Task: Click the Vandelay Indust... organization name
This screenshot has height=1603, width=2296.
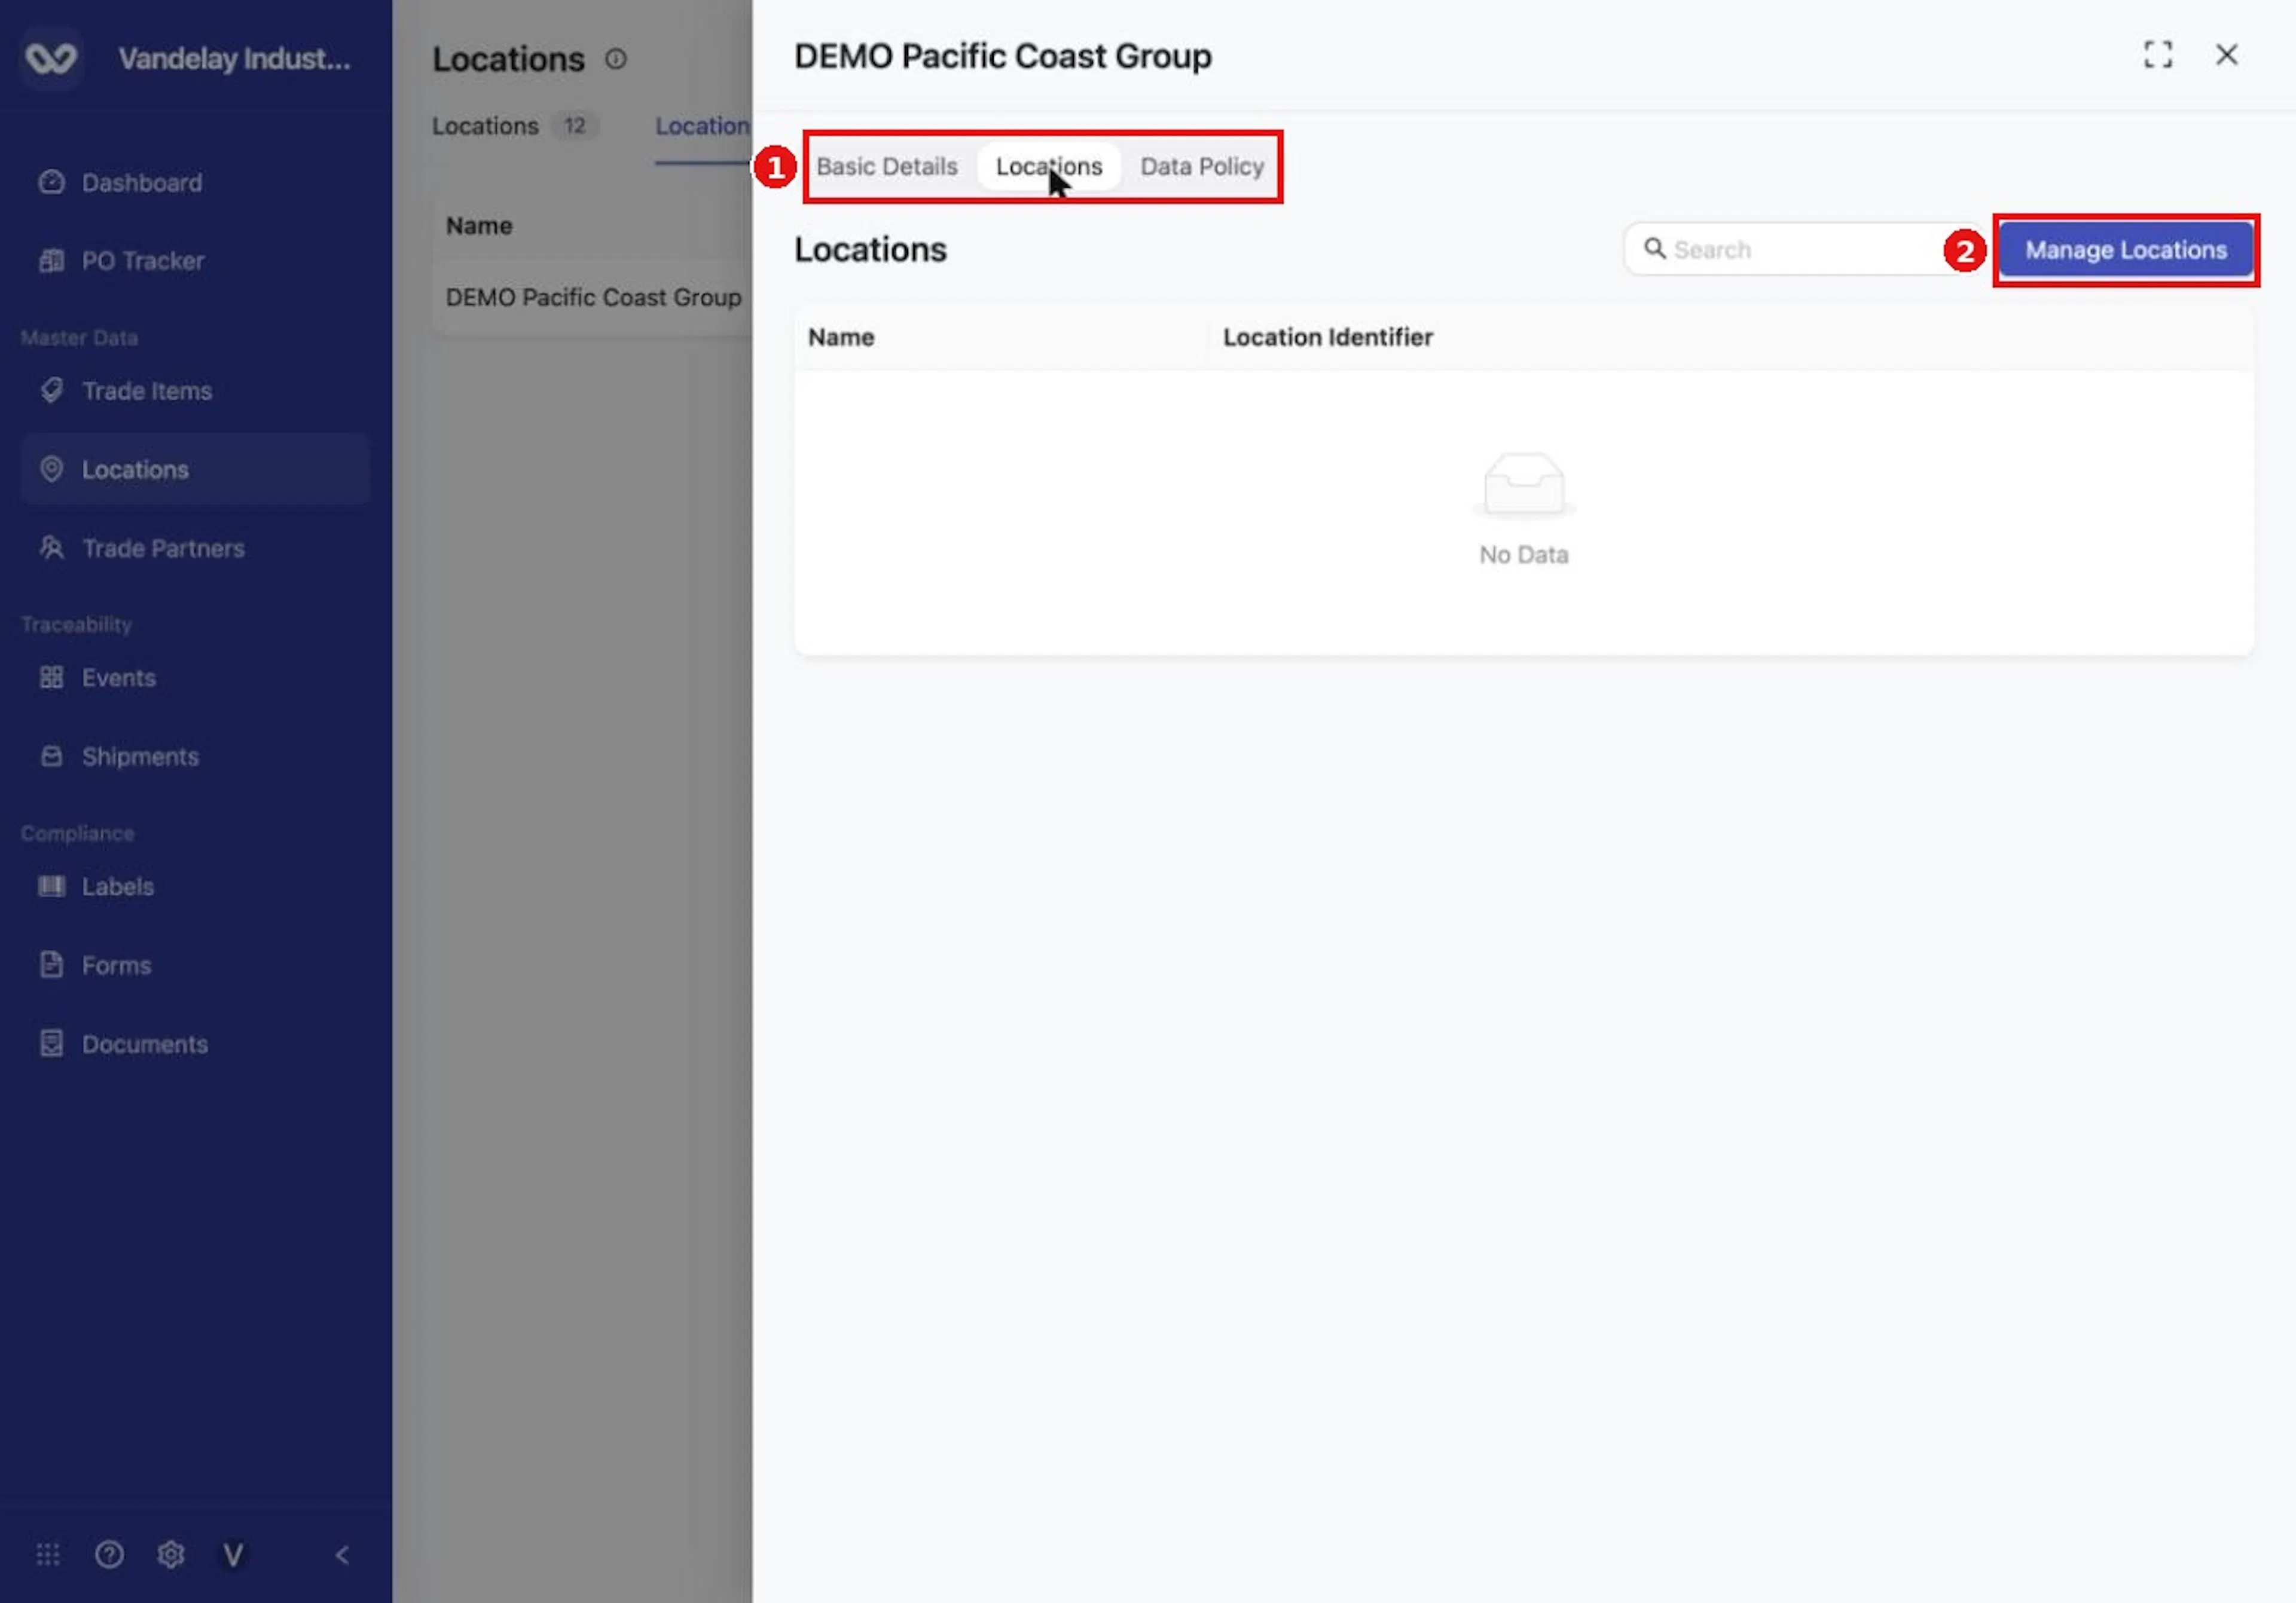Action: tap(235, 59)
